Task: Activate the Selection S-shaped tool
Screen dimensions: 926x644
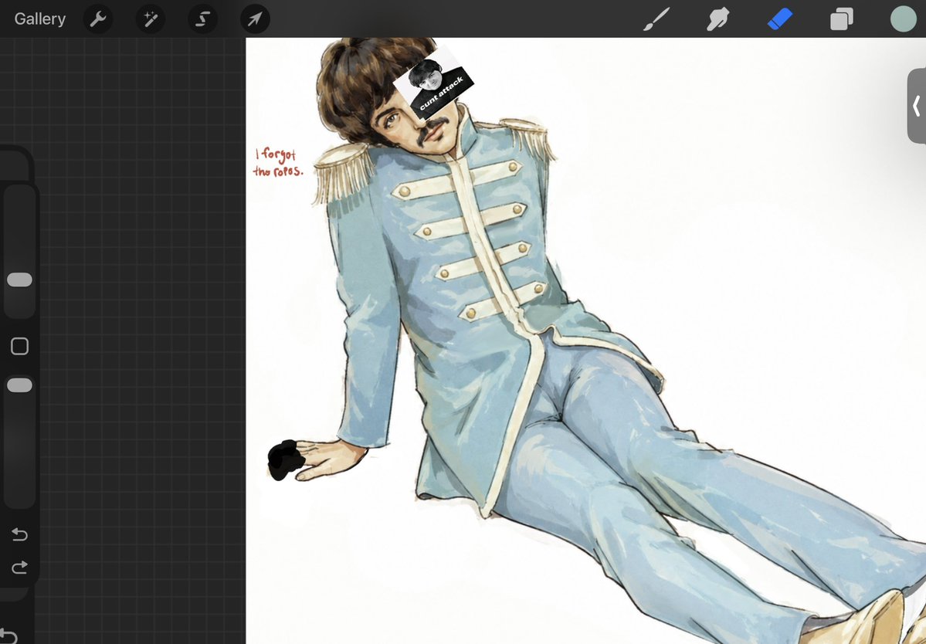Action: (x=202, y=19)
